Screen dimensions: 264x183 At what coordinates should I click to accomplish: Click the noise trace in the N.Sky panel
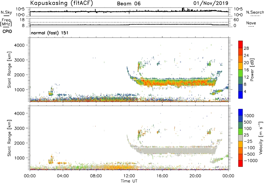pos(129,12)
